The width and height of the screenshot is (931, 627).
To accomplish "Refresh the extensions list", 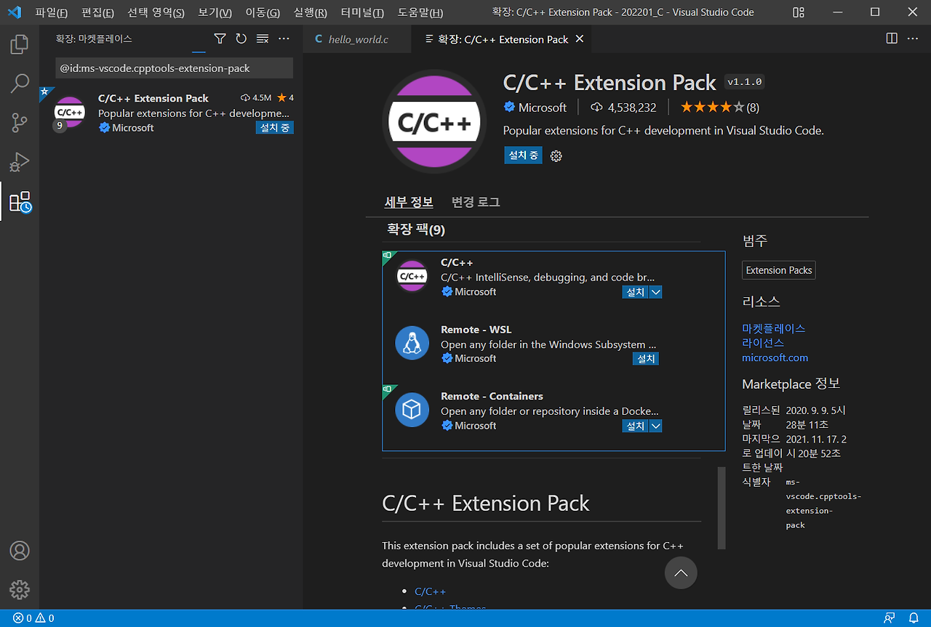I will (241, 39).
